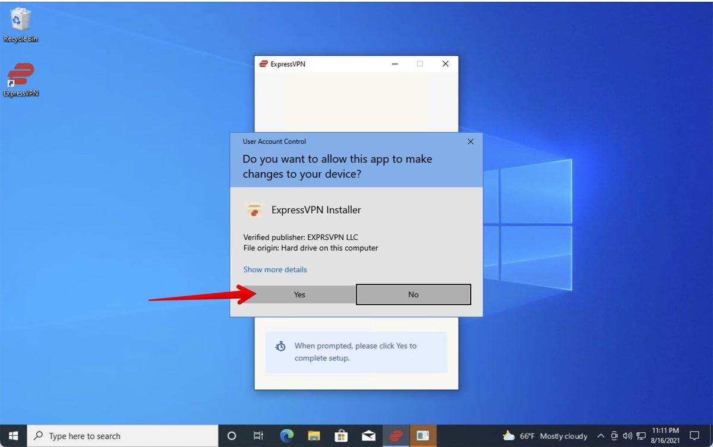
Task: Launch Microsoft Edge from the taskbar
Action: 286,436
